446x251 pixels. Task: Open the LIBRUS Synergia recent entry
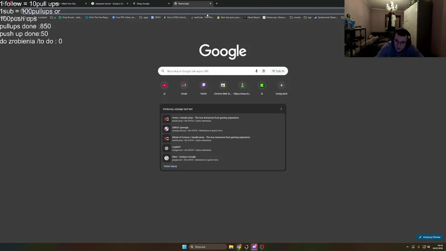click(x=223, y=129)
